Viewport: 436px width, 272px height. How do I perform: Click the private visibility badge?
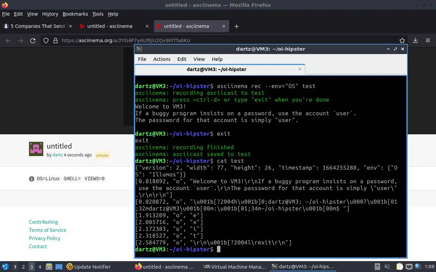coord(102,155)
